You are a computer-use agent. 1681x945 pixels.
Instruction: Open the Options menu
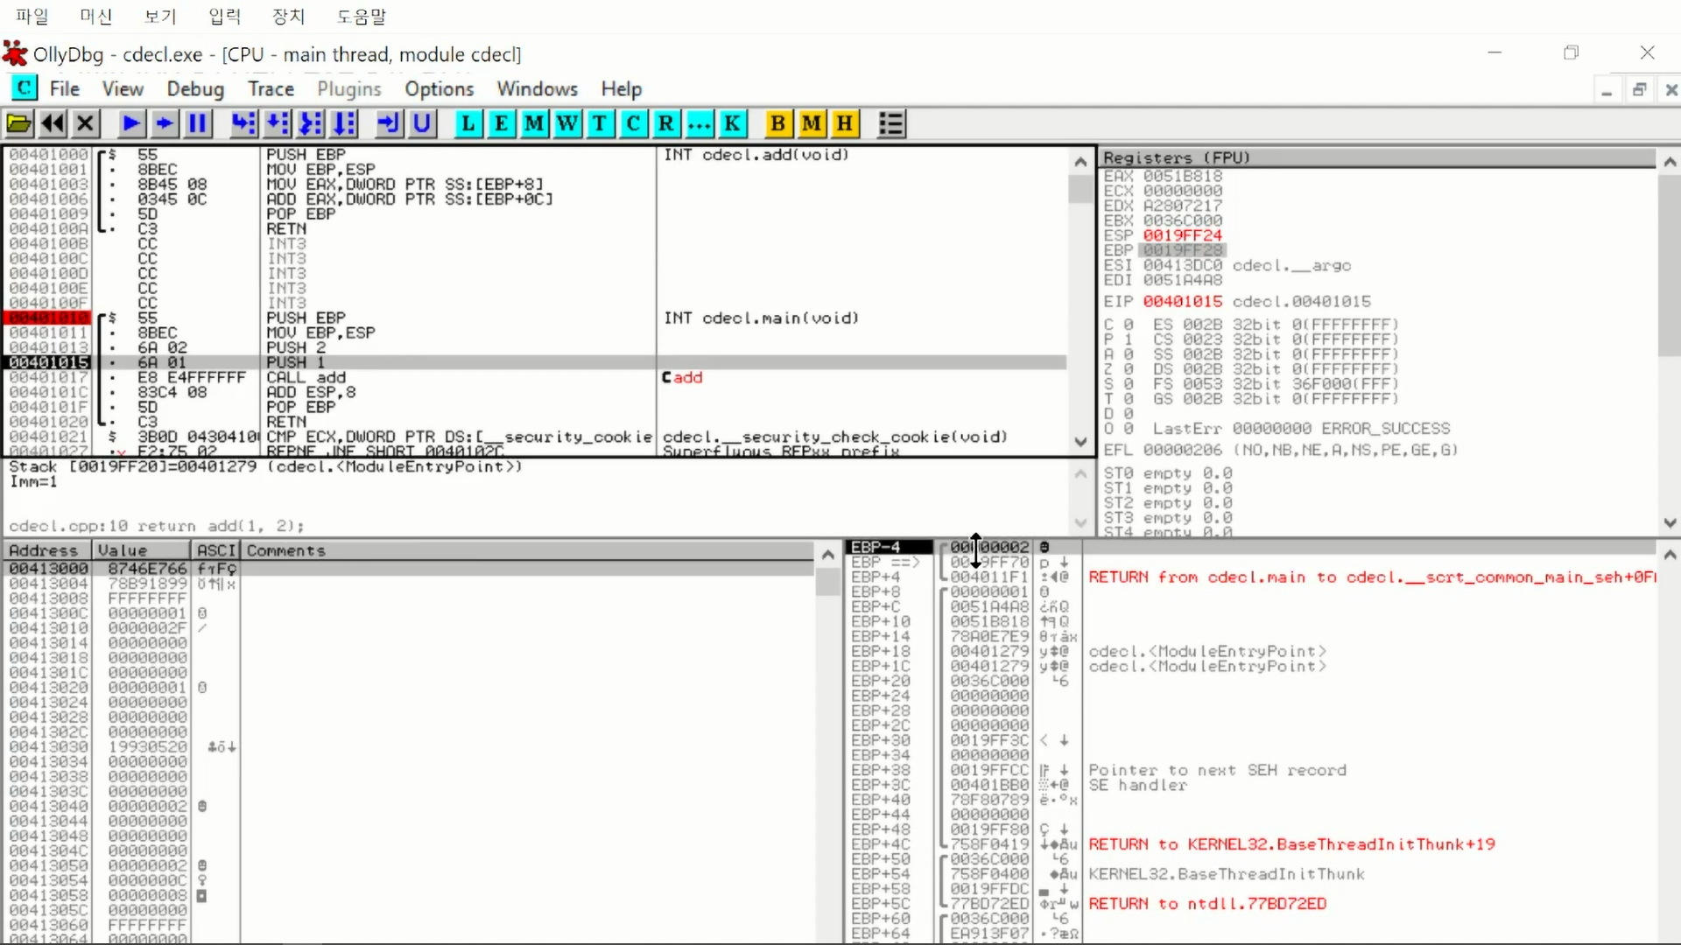point(439,88)
